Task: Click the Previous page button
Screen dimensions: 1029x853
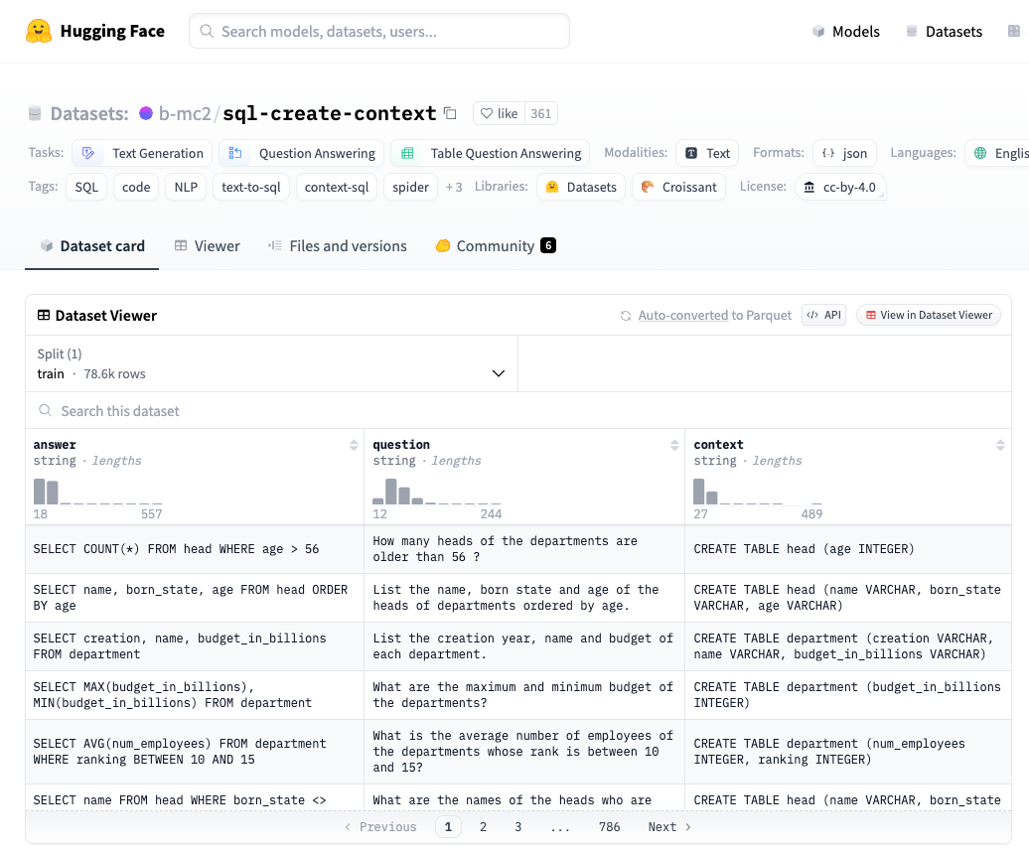Action: pyautogui.click(x=380, y=827)
